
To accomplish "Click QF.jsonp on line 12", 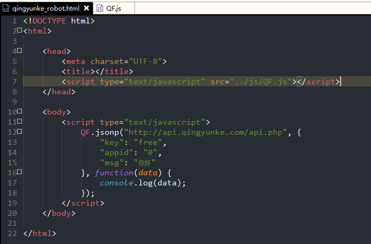I will click(100, 132).
